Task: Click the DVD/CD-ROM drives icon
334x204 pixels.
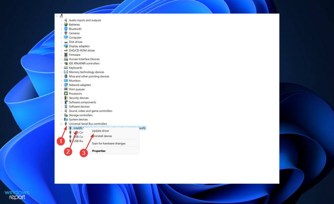Action: pyautogui.click(x=66, y=50)
